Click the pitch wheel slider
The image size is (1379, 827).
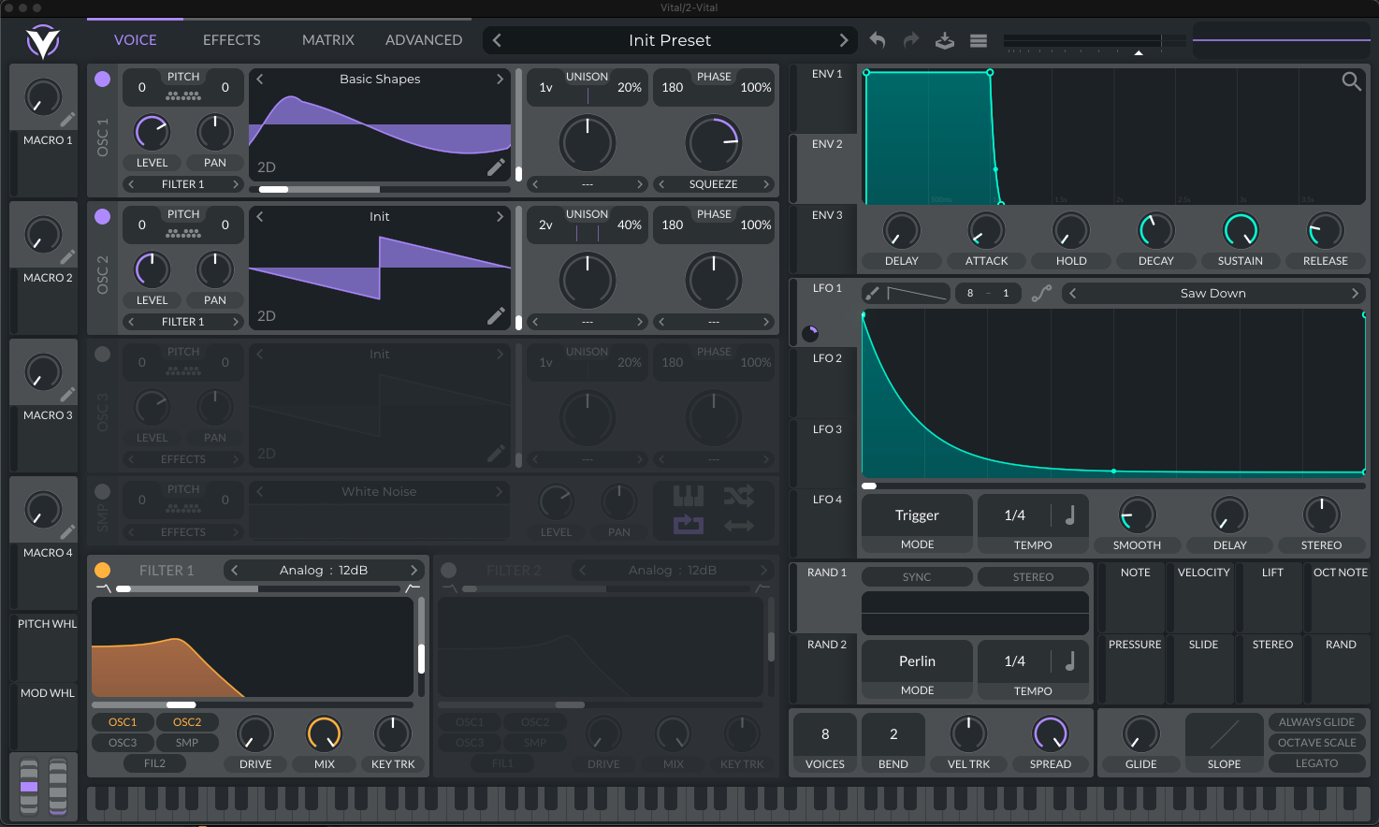pos(29,785)
